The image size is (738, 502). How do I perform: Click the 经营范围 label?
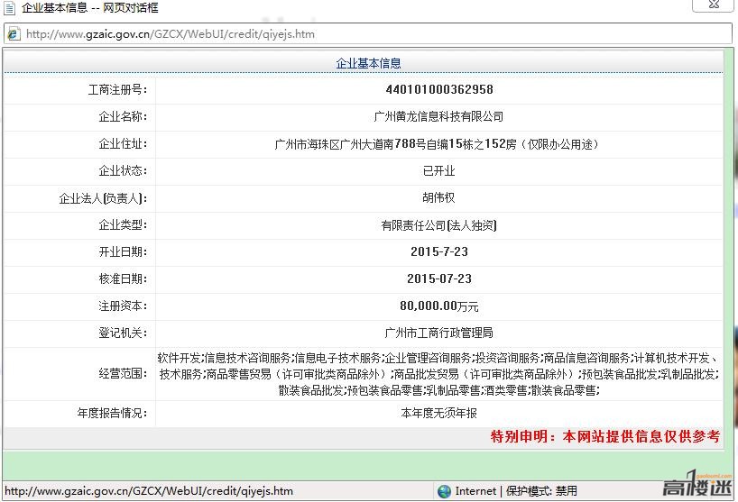(x=123, y=374)
